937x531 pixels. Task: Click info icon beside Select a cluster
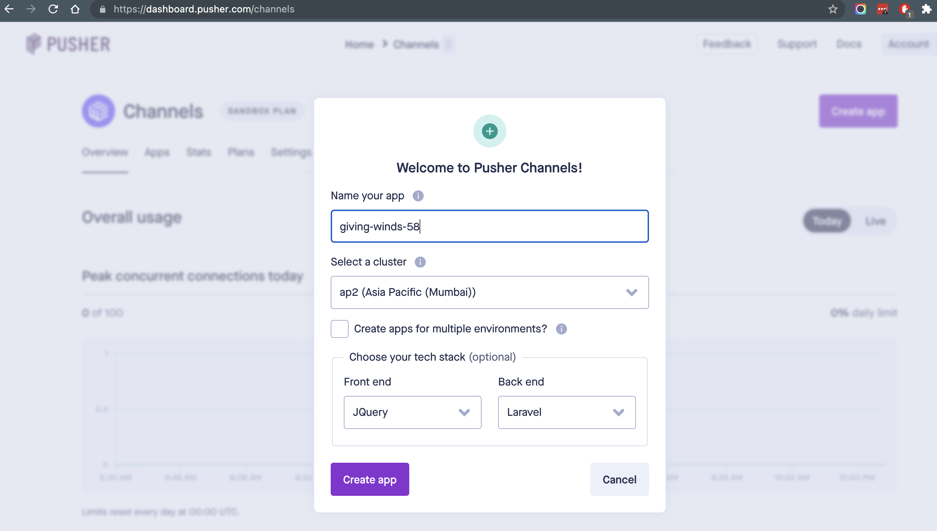420,262
